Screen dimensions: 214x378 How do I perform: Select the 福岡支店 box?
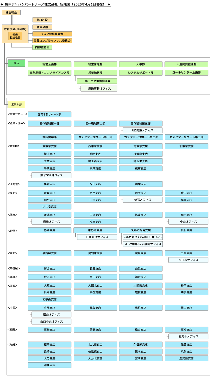click(50, 345)
